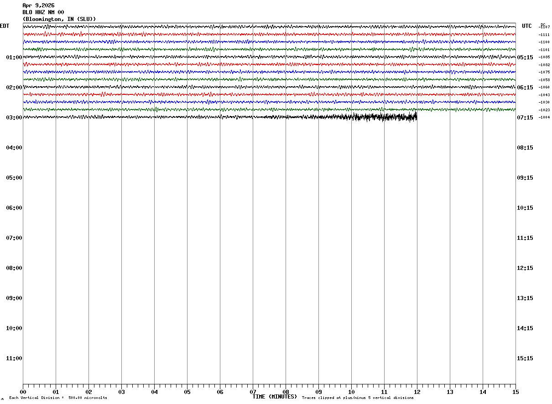Click the DC offset value '-1030'
The height and width of the screenshot is (404, 552).
tap(544, 102)
